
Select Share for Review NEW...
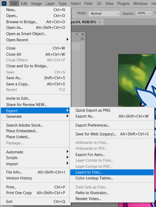[36, 105]
